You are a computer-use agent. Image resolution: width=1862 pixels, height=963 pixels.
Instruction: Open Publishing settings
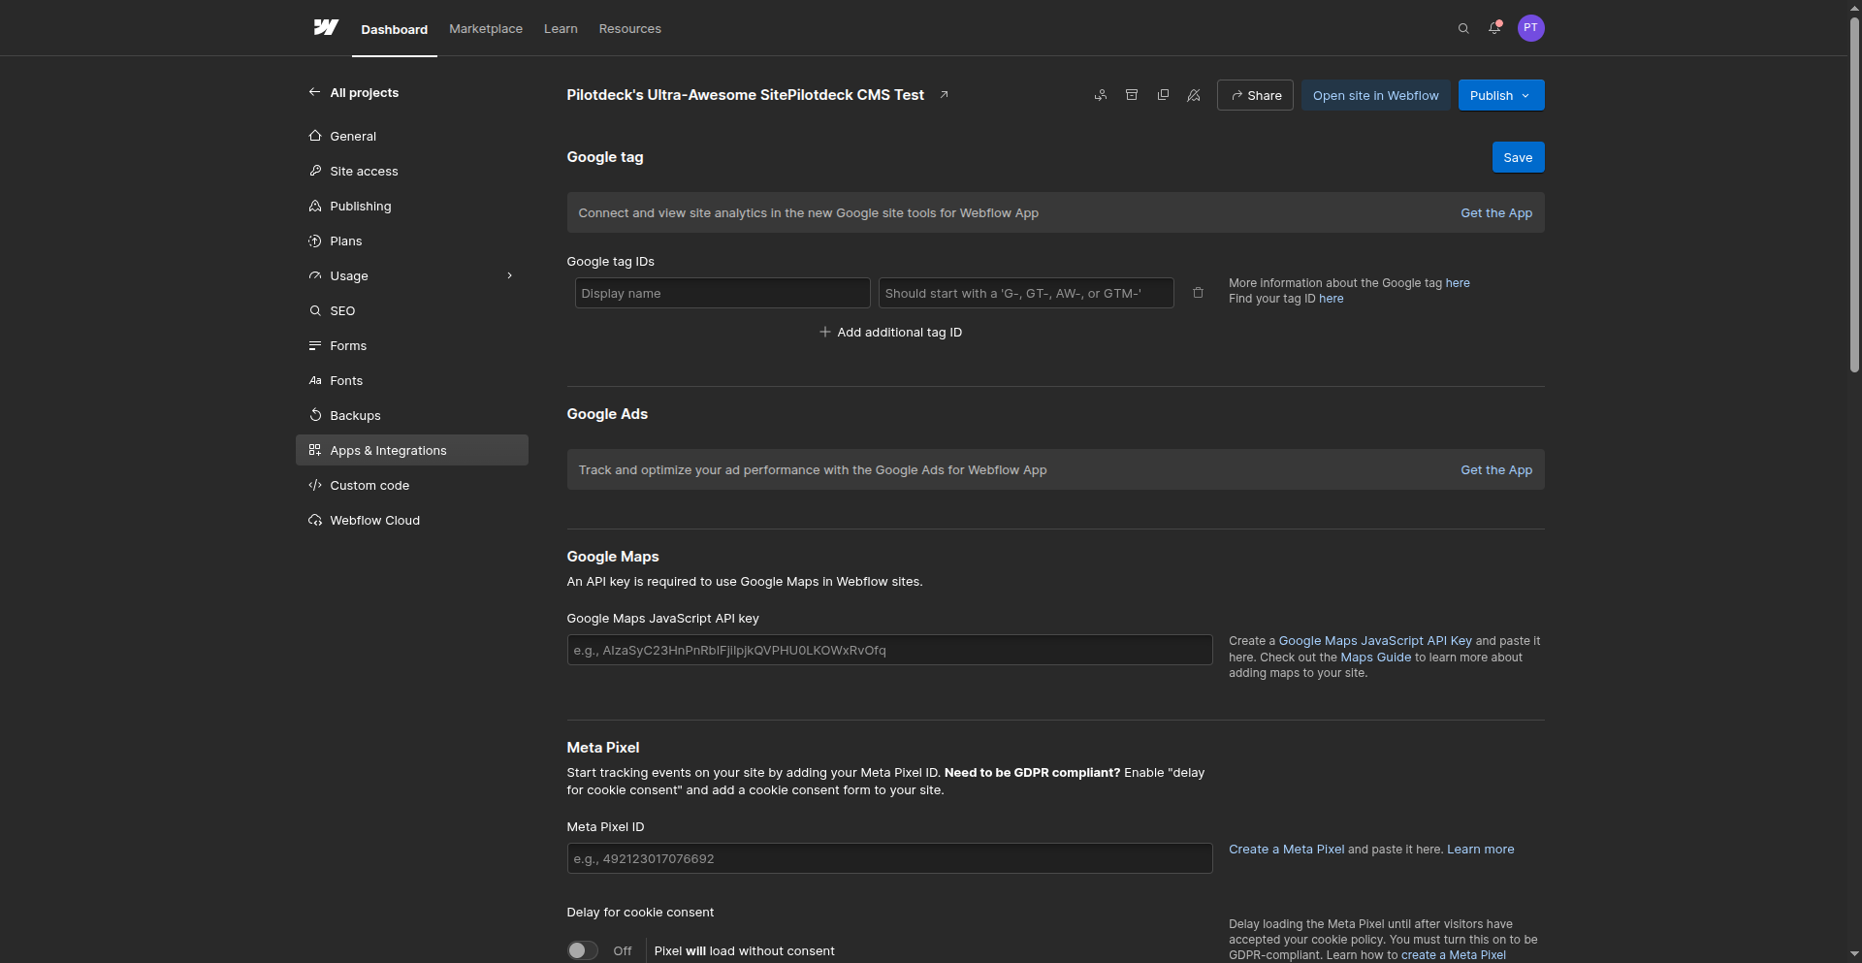(x=412, y=206)
